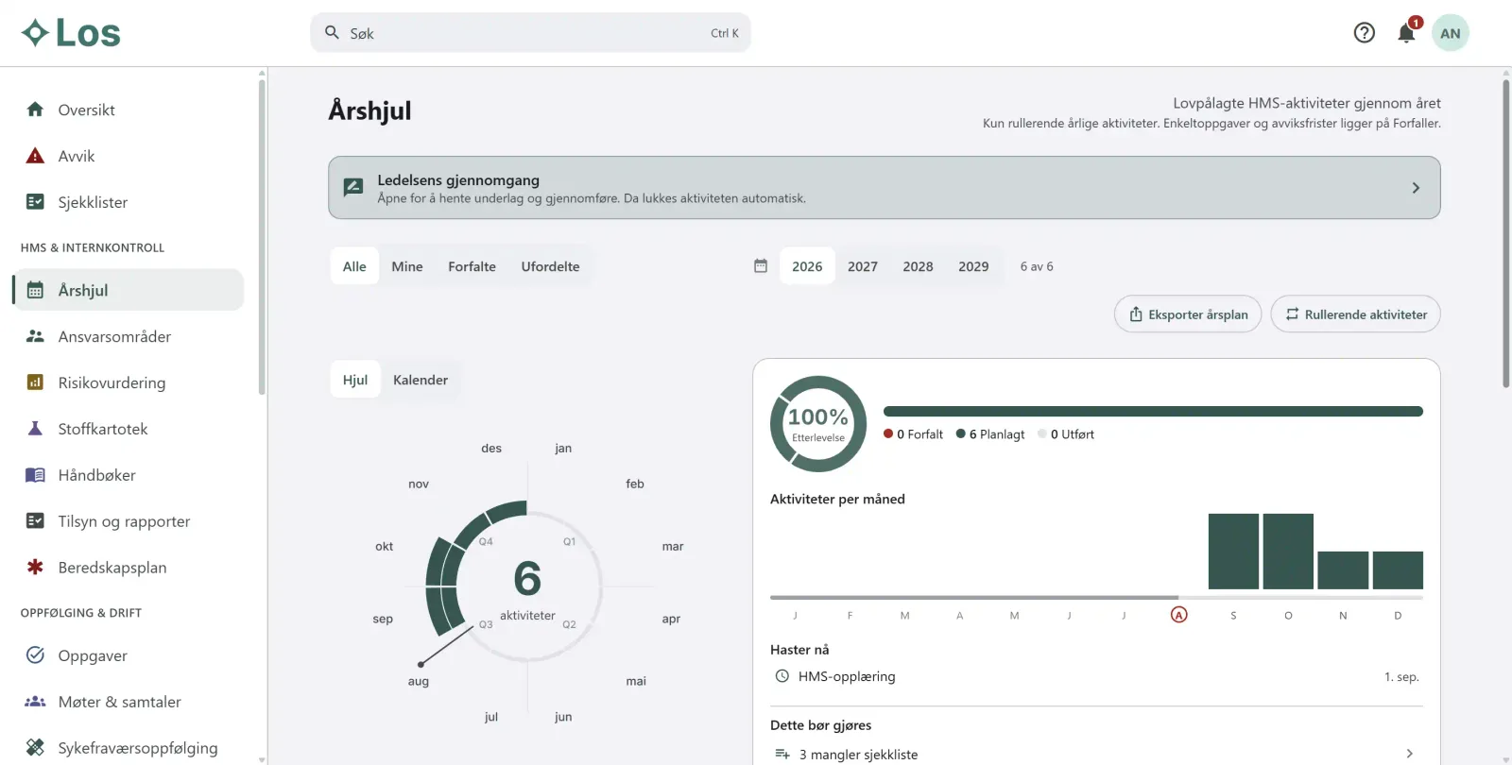Click the '6 aktiviteter' wheel center

click(527, 587)
